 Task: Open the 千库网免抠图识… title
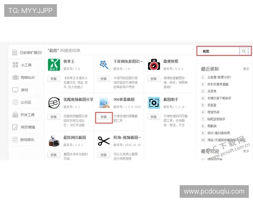(128, 61)
